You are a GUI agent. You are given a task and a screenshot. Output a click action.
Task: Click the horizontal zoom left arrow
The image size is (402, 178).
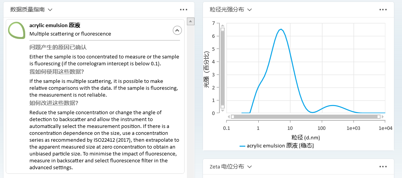click(228, 117)
